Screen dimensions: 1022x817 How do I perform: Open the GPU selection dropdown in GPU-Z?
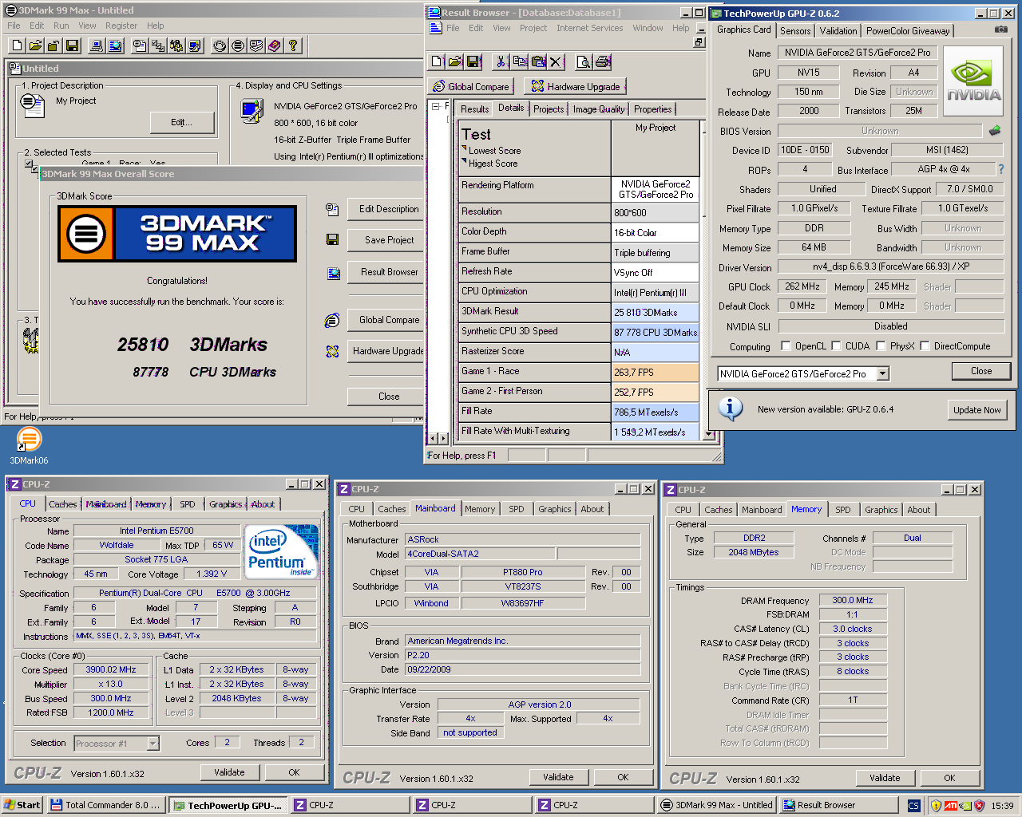(x=882, y=373)
